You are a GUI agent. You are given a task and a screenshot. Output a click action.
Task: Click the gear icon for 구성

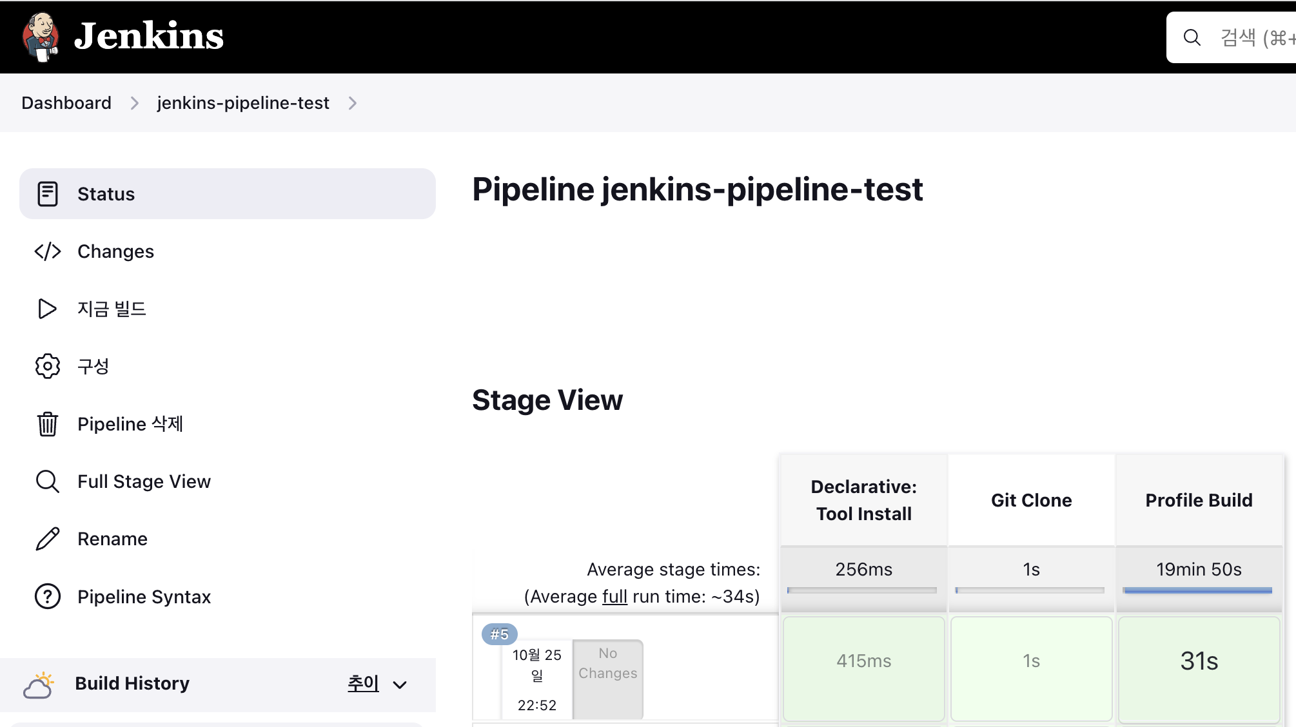(48, 366)
